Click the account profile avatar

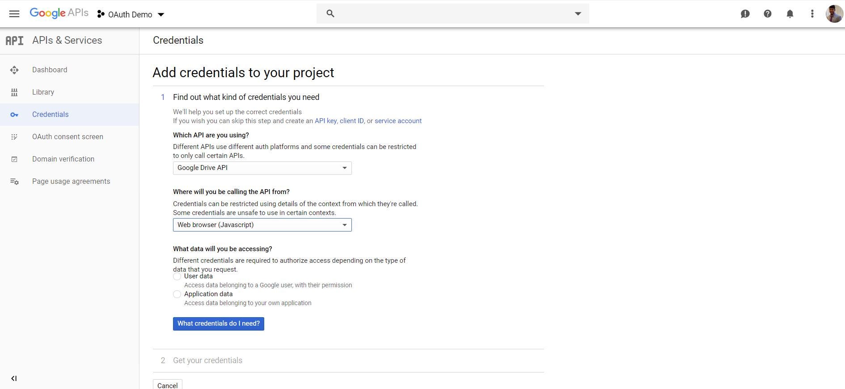pos(834,14)
